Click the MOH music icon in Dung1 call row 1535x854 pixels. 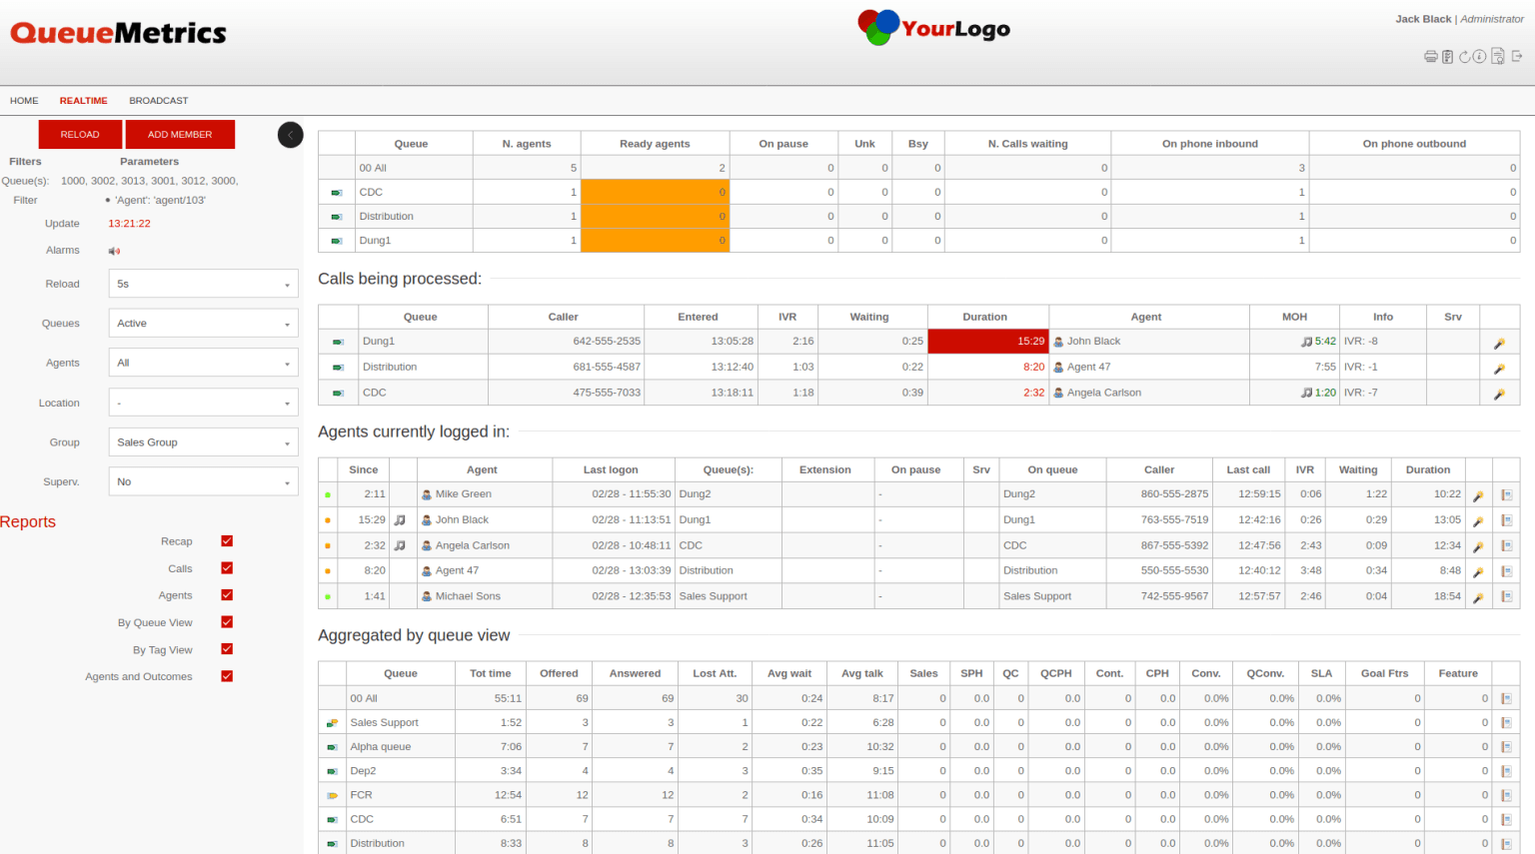coord(1306,342)
